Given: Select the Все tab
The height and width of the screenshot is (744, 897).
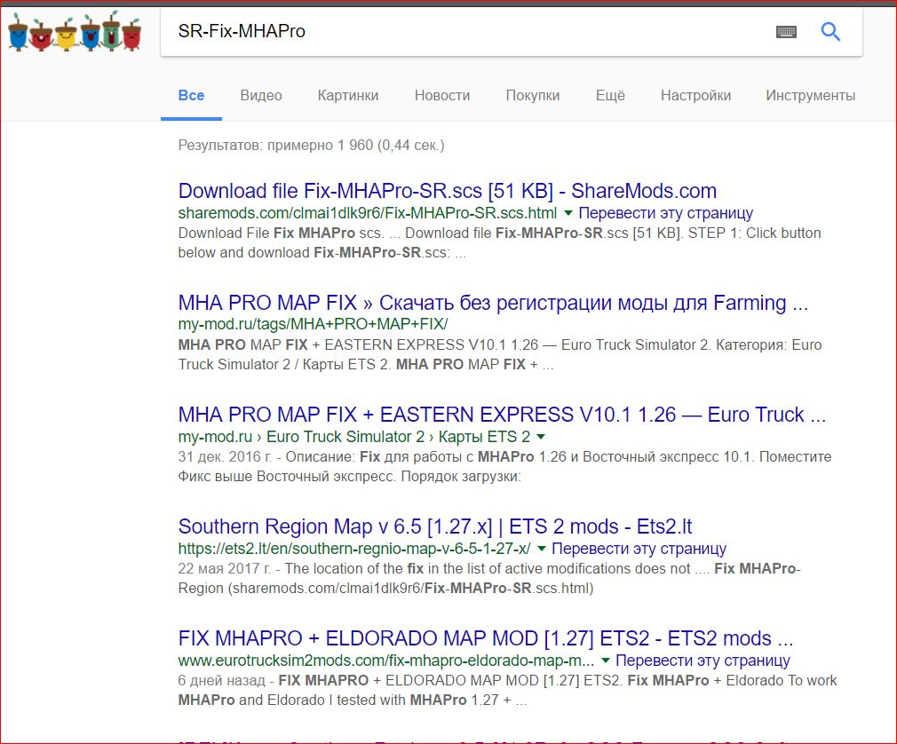Looking at the screenshot, I should pyautogui.click(x=191, y=96).
